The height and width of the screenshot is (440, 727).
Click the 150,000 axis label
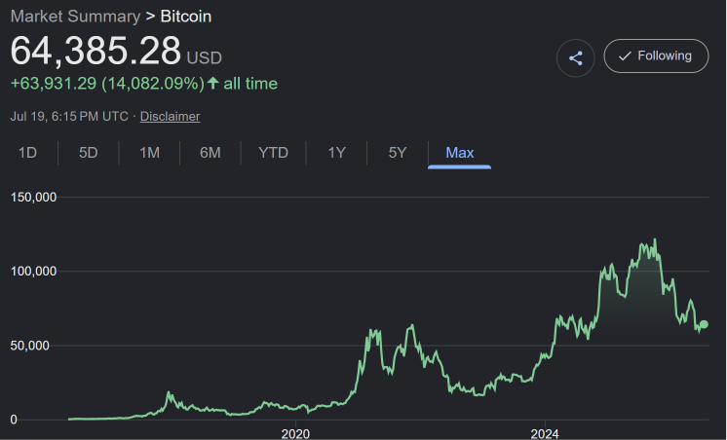tap(33, 198)
